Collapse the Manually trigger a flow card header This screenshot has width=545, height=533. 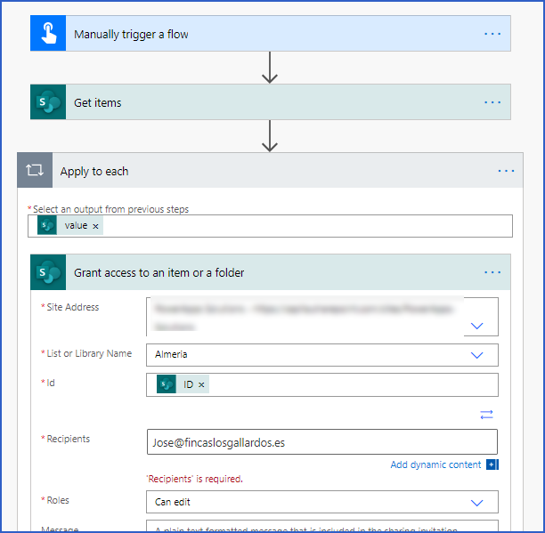[x=271, y=33]
